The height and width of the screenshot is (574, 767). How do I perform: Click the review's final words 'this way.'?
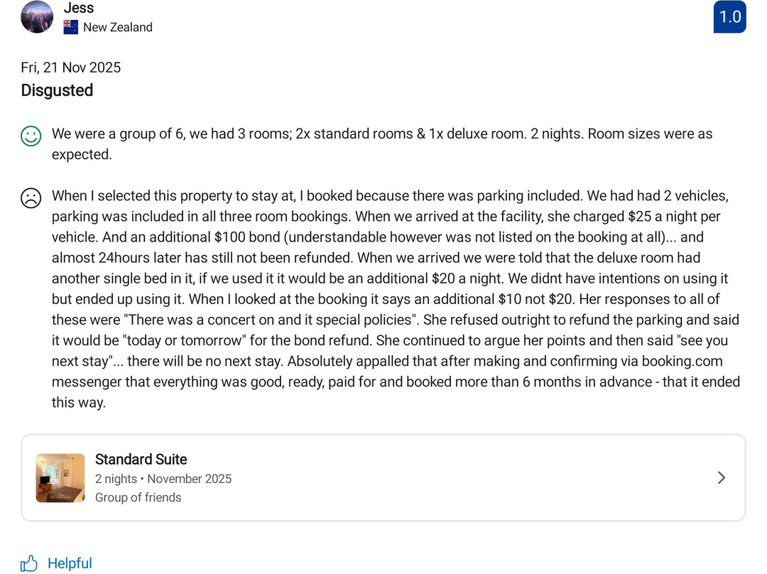[x=78, y=403]
